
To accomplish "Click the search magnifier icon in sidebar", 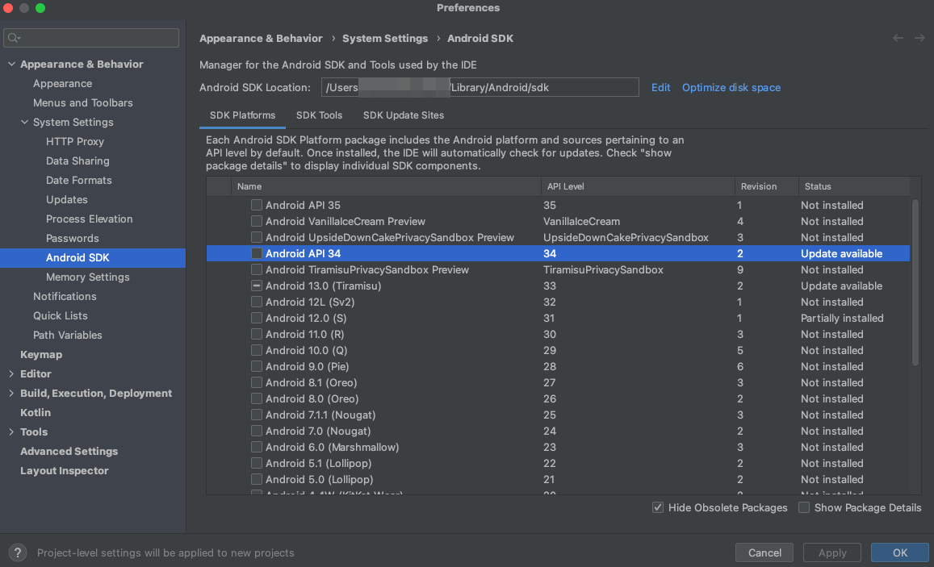I will [x=14, y=38].
